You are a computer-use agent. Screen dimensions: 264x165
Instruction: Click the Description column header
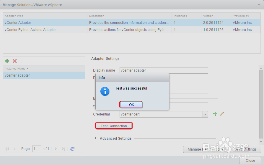click(129, 16)
